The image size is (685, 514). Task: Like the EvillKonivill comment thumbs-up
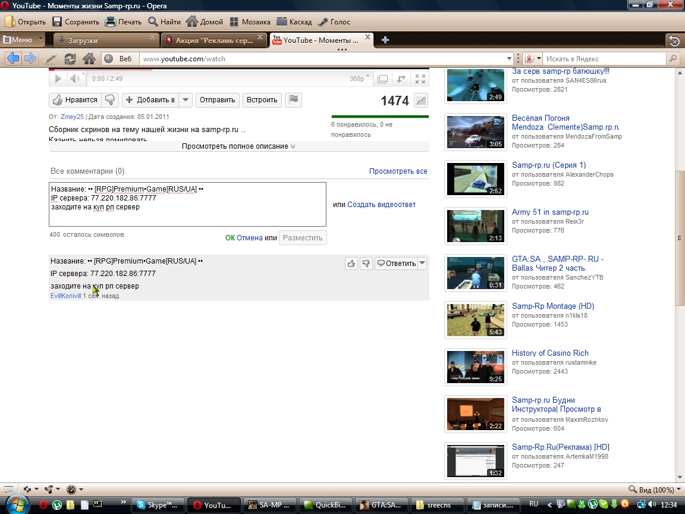coord(351,263)
